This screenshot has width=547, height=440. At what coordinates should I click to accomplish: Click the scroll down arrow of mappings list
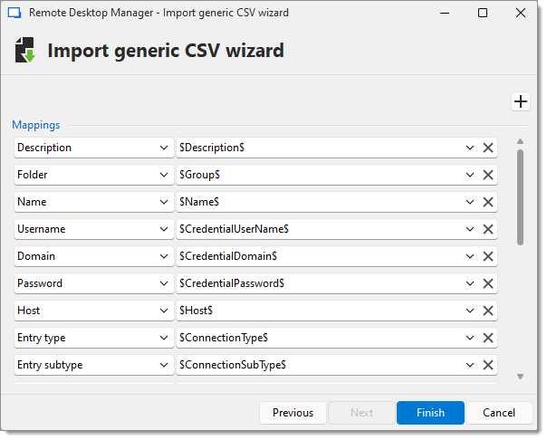click(x=520, y=376)
